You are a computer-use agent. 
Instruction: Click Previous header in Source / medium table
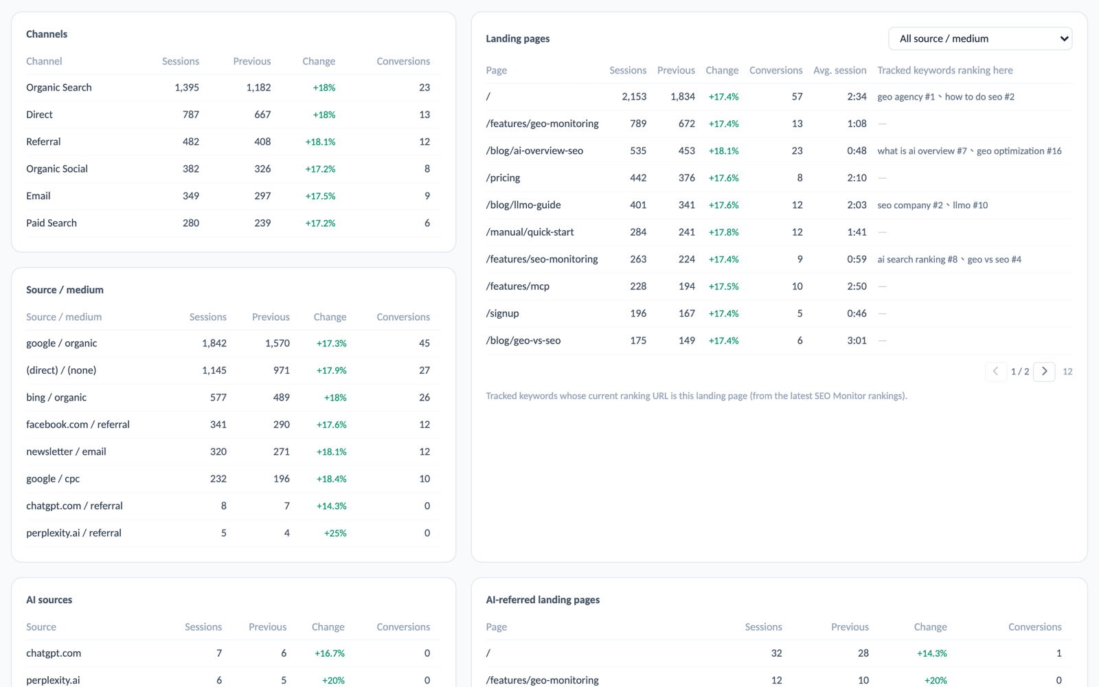(271, 317)
